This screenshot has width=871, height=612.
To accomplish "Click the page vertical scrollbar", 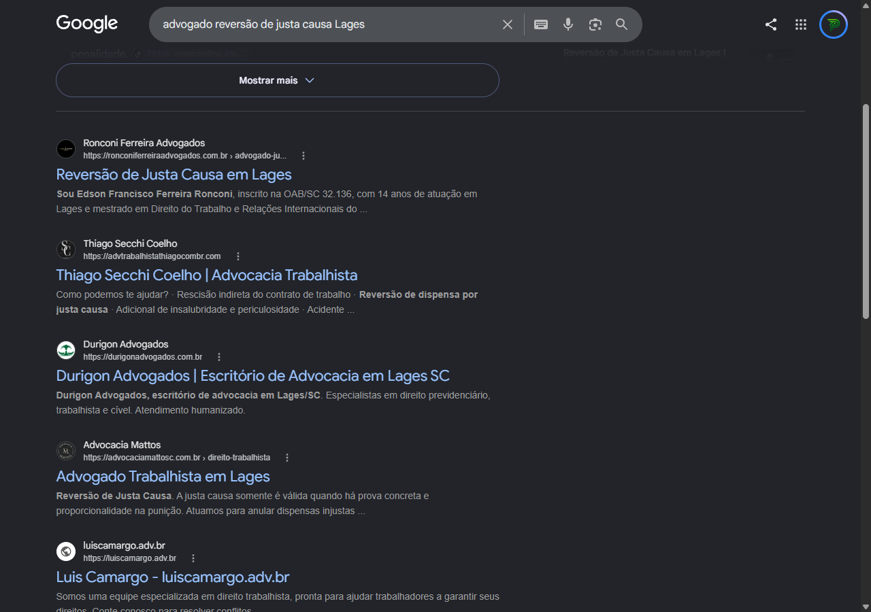I will click(x=866, y=211).
